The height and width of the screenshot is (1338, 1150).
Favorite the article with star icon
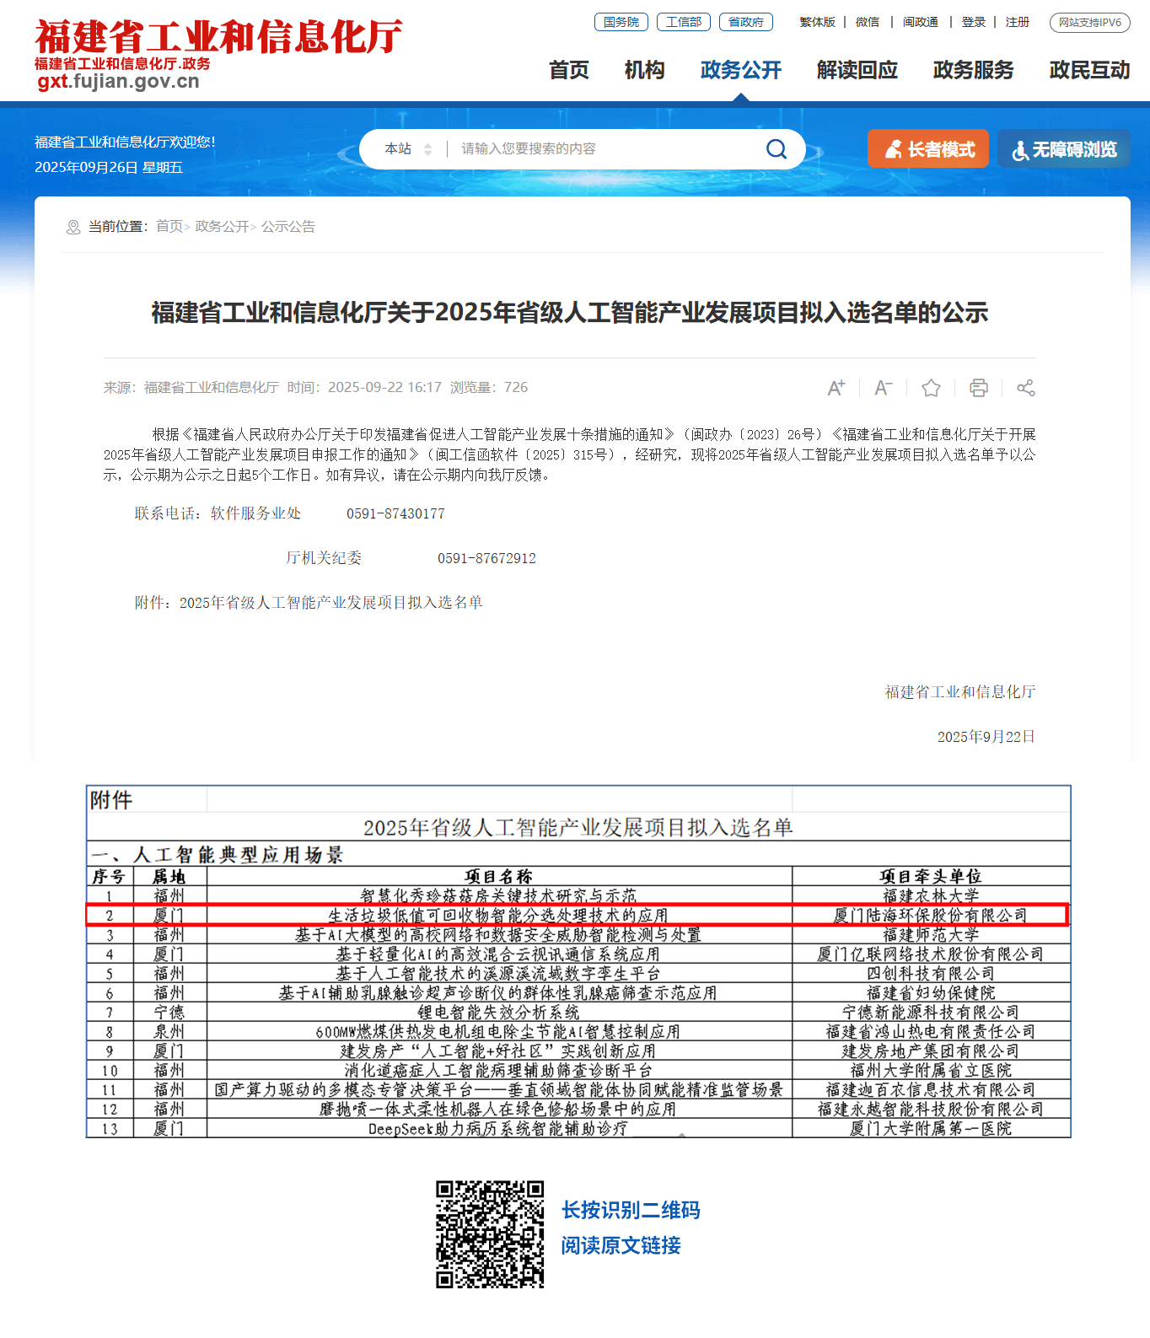point(931,388)
